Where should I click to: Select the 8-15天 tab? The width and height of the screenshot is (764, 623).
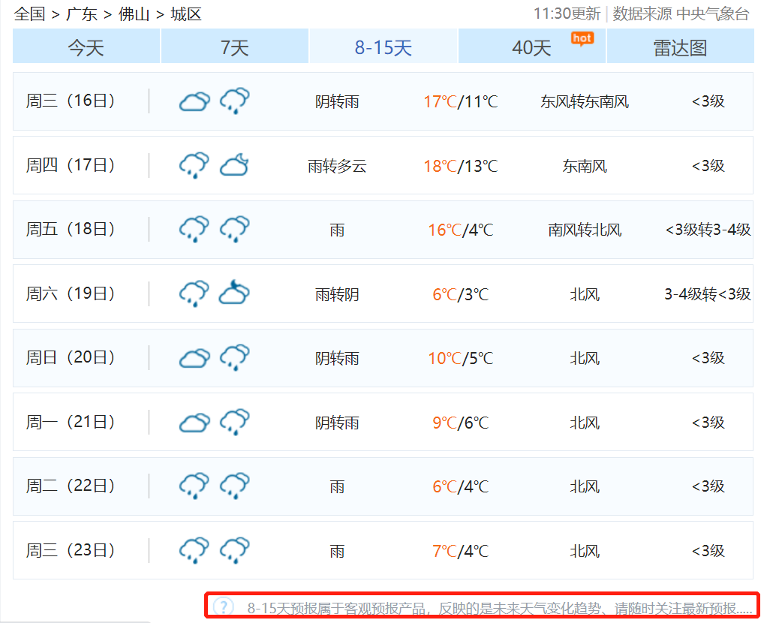click(x=383, y=48)
